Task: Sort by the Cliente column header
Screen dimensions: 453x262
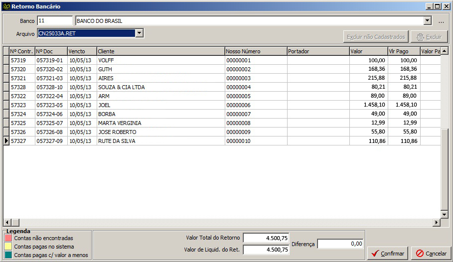Action: [x=159, y=51]
